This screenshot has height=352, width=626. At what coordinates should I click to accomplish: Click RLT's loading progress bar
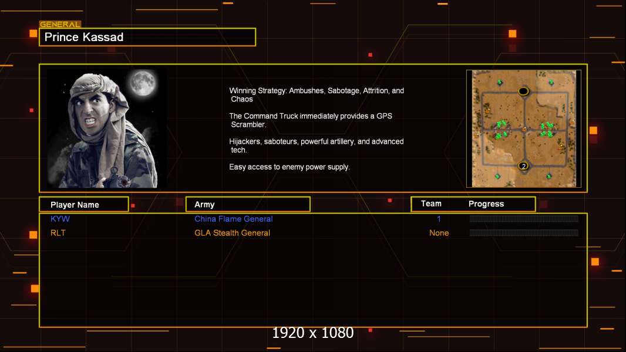click(x=524, y=233)
